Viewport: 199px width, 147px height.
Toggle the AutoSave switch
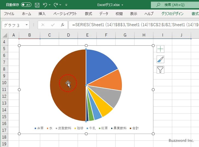[x=26, y=5]
